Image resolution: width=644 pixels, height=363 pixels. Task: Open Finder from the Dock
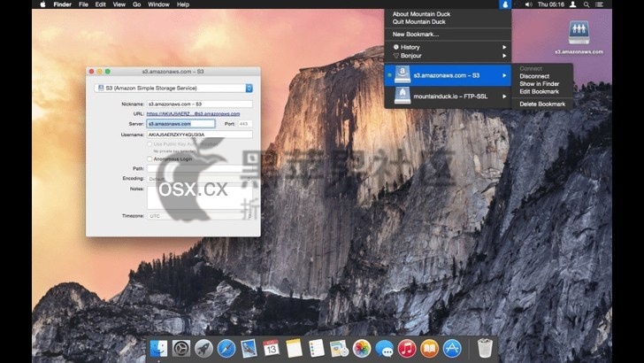[158, 349]
